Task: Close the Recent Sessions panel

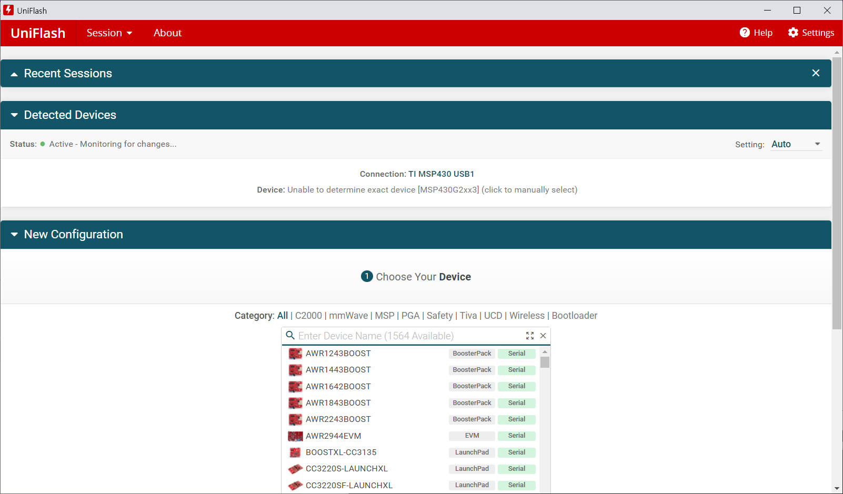Action: point(816,73)
